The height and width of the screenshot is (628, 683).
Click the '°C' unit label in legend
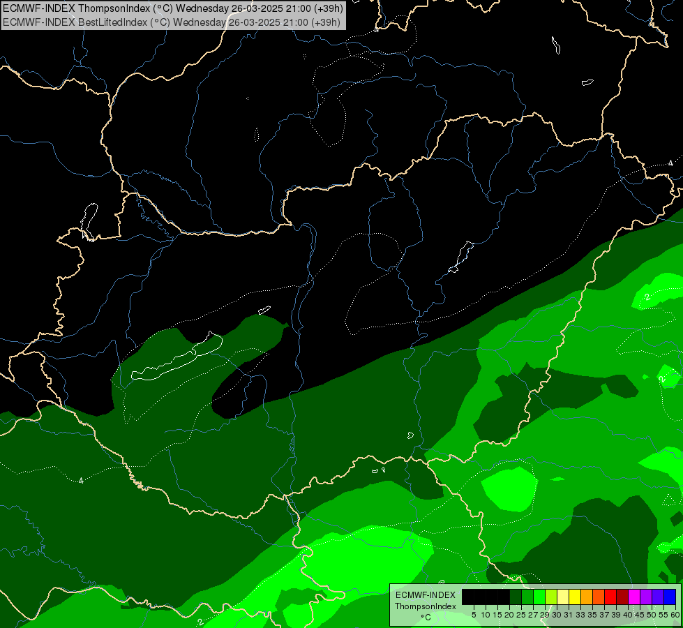(426, 617)
